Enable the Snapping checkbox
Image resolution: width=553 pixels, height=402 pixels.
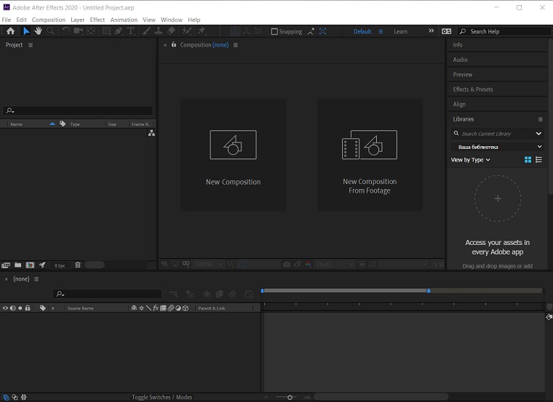point(274,32)
